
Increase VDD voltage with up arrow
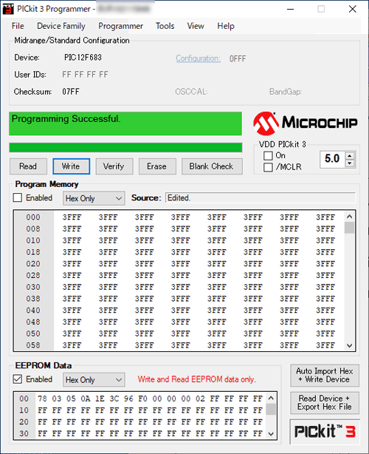coord(350,156)
